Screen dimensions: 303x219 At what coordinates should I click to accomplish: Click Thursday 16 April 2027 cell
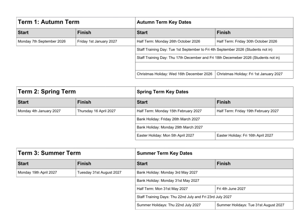106,111
